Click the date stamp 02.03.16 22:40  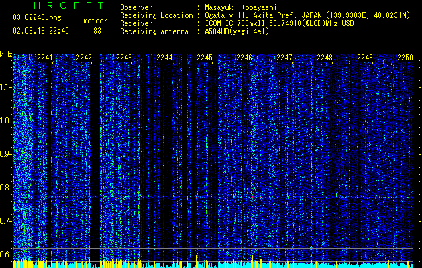(41, 31)
